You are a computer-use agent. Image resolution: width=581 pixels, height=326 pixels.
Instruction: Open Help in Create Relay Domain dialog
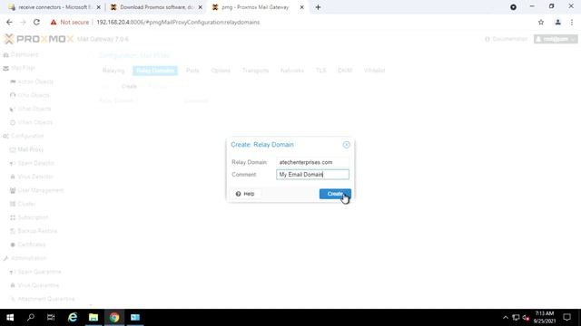[x=245, y=194]
